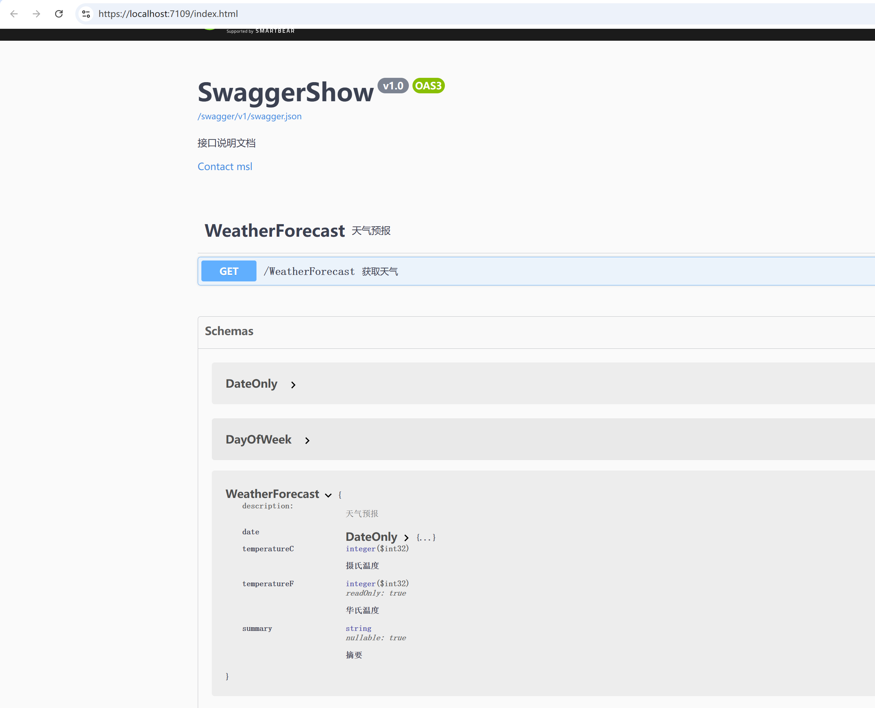This screenshot has height=708, width=875.
Task: Click the collapsed {...} braces after DateOnly
Action: coord(426,538)
